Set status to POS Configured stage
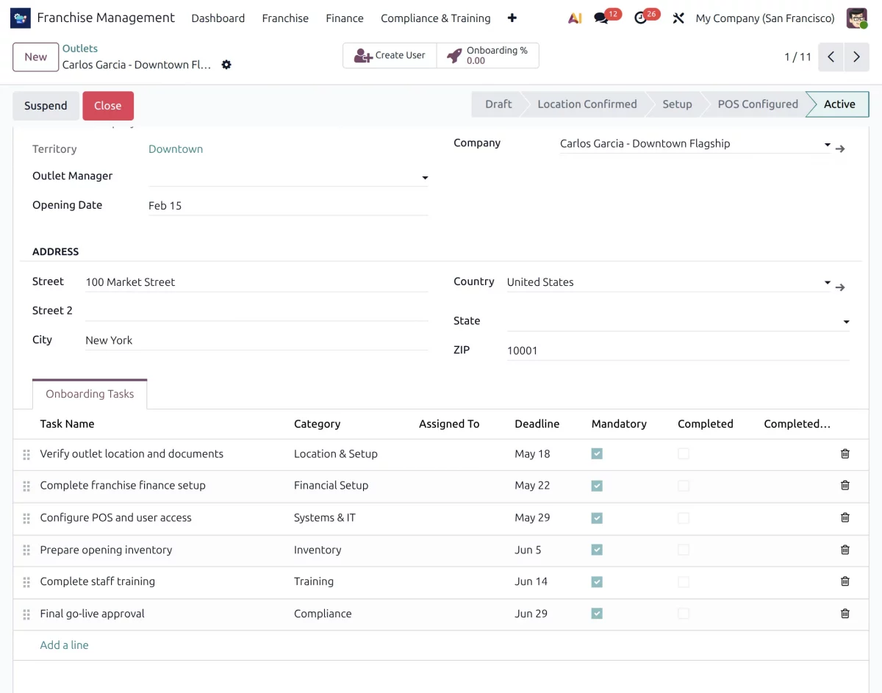882x693 pixels. click(x=756, y=104)
